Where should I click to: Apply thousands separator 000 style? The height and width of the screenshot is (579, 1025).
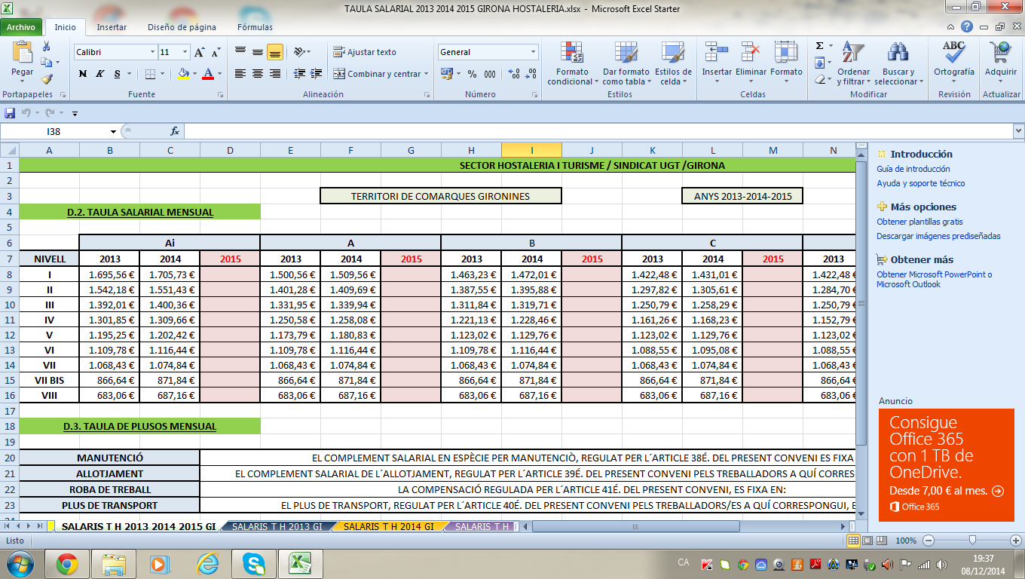tap(490, 74)
